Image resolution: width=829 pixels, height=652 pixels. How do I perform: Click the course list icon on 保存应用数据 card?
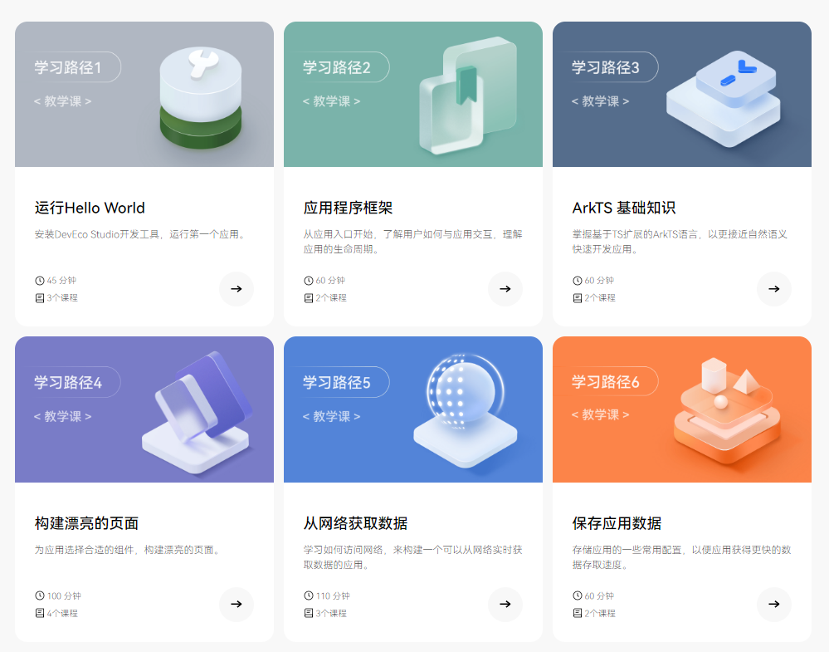[578, 613]
